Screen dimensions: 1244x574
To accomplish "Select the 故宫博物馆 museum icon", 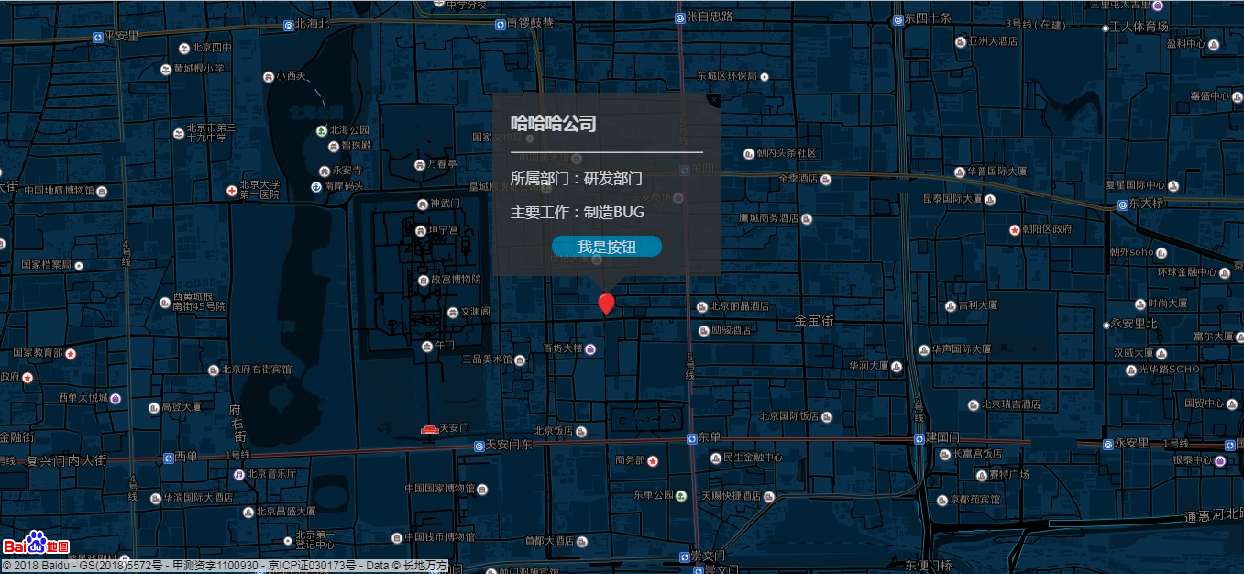I will pos(423,279).
